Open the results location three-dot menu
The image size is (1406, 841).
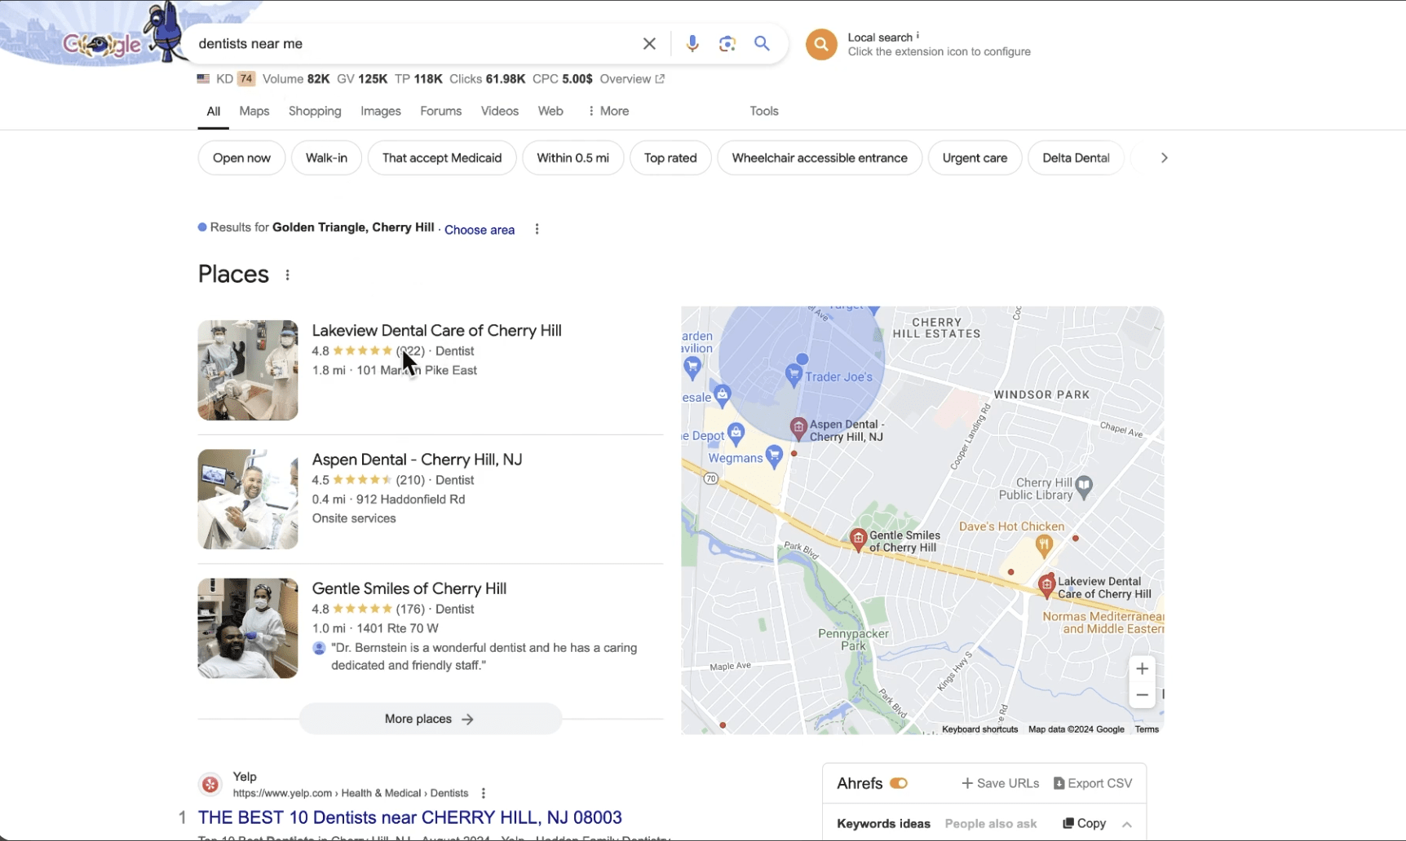coord(536,229)
